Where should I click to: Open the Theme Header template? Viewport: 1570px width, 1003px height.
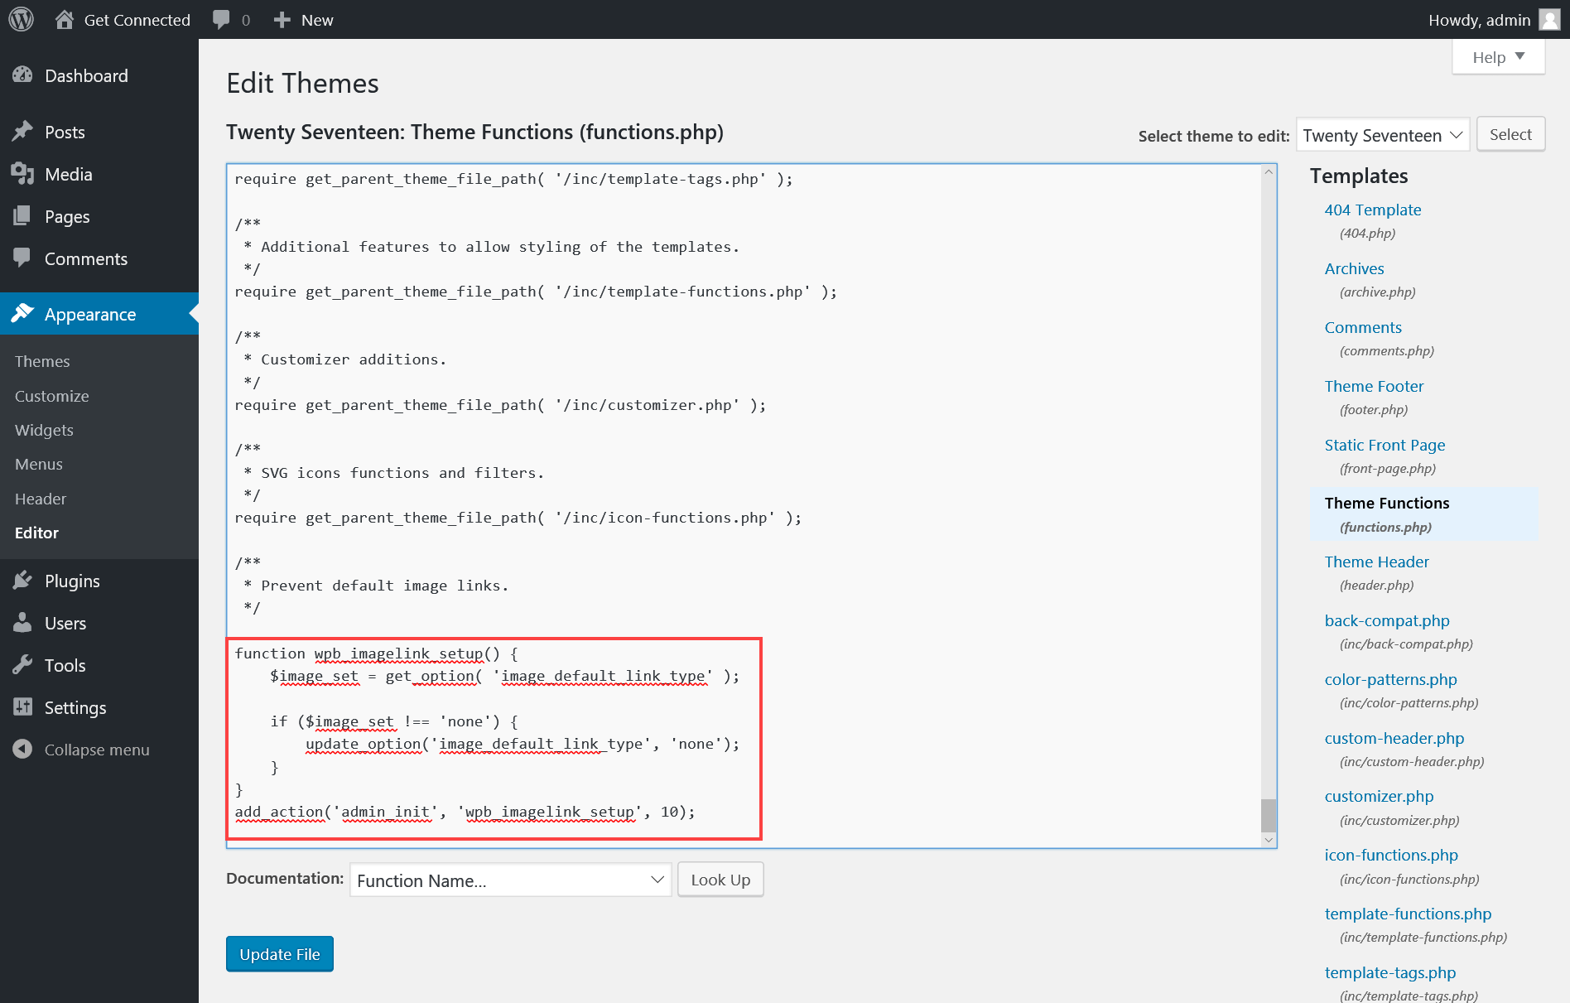1376,562
